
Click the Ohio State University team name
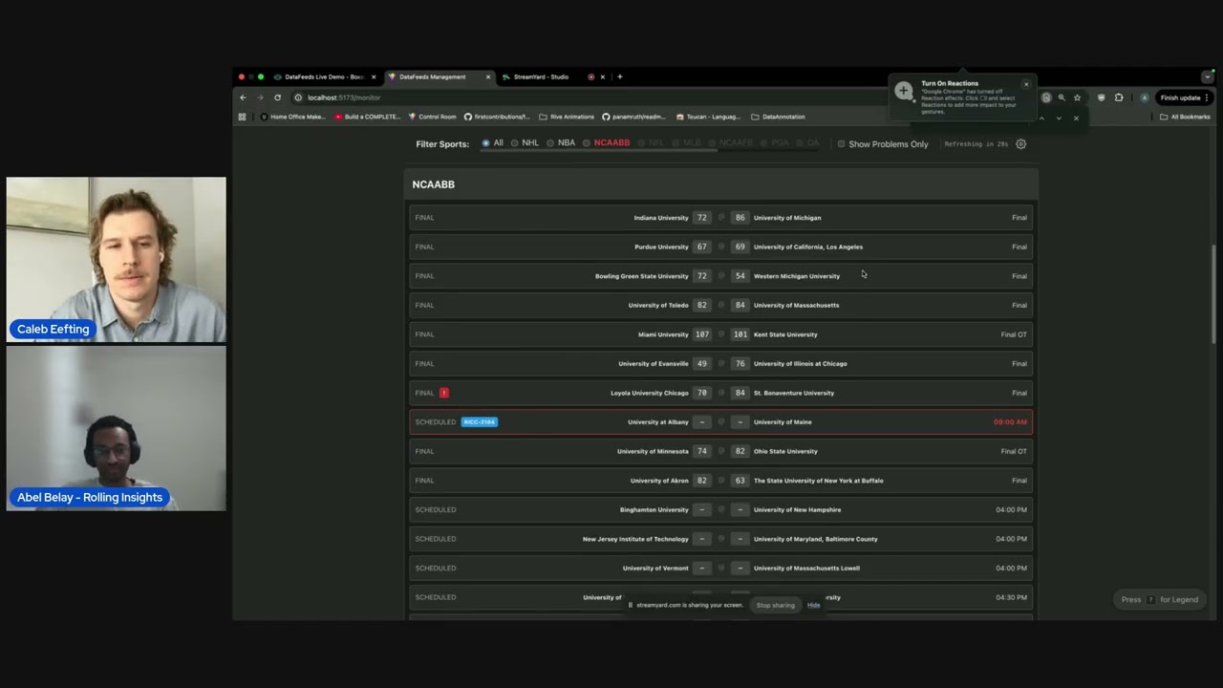(785, 451)
